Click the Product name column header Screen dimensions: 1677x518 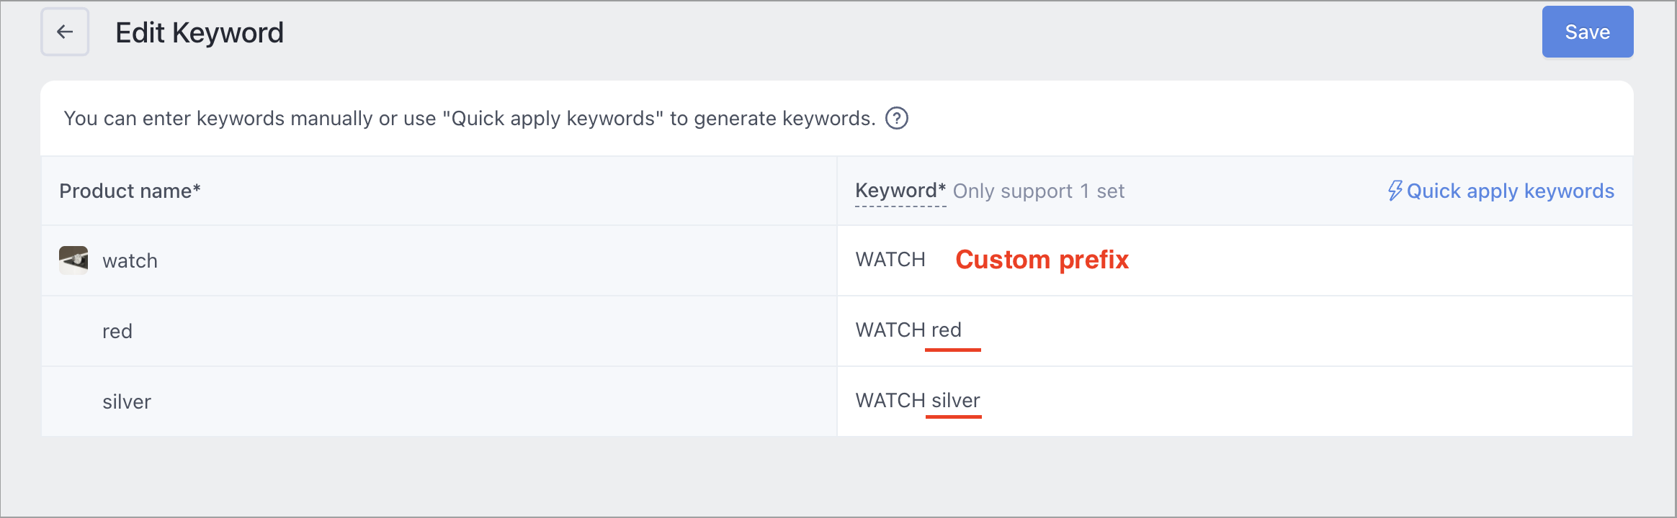pos(130,191)
